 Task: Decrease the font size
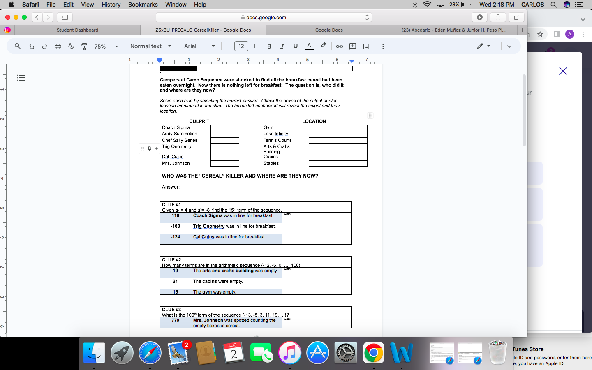point(228,46)
